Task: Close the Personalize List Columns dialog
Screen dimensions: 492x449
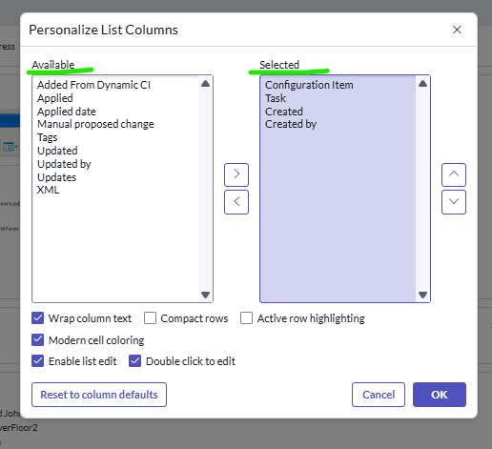Action: tap(457, 30)
